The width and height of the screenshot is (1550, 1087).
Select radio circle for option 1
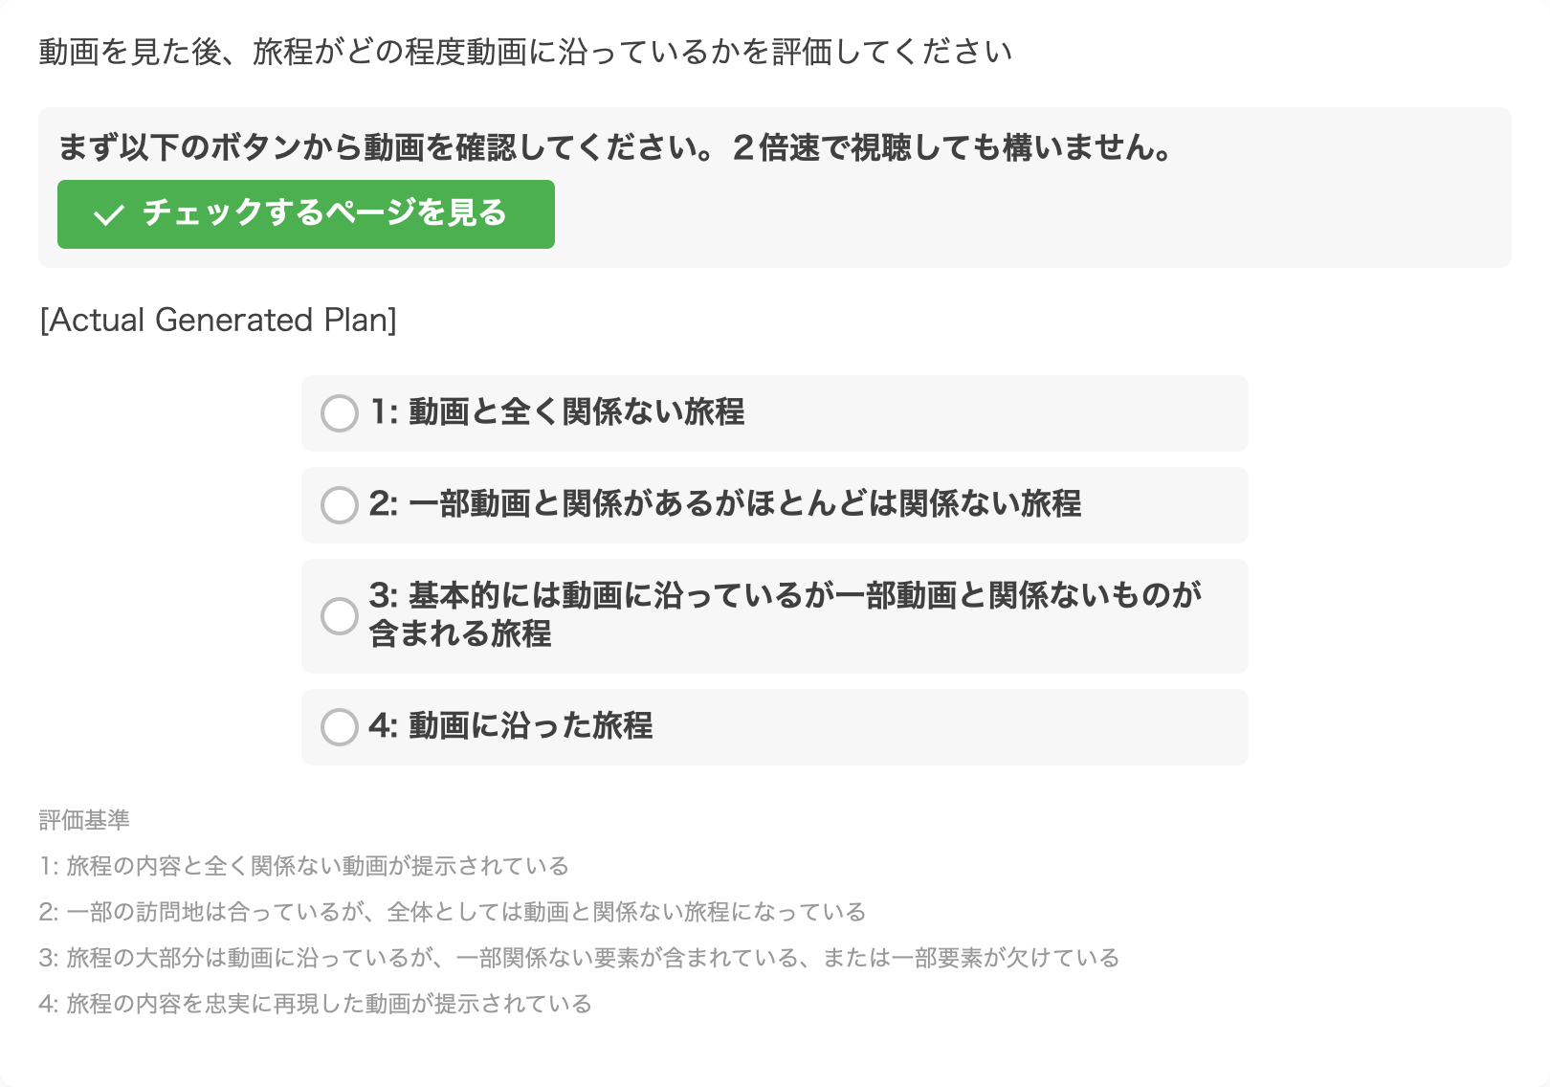point(340,413)
